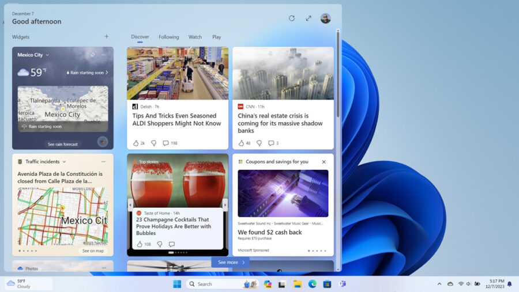Click the widgets feed vertical scrollbar
Screen dimensions: 519x292
(x=338, y=74)
